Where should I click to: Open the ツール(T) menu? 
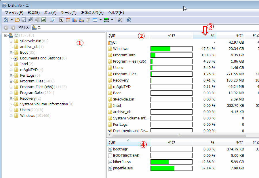coord(68,13)
